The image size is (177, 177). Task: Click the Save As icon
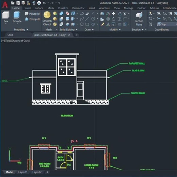(x=23, y=3)
